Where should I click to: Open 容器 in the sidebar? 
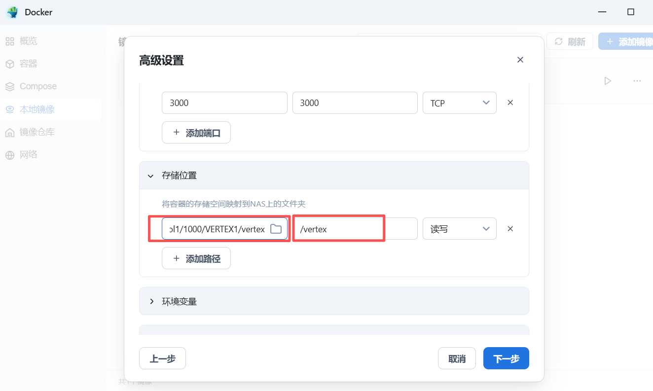pos(28,64)
